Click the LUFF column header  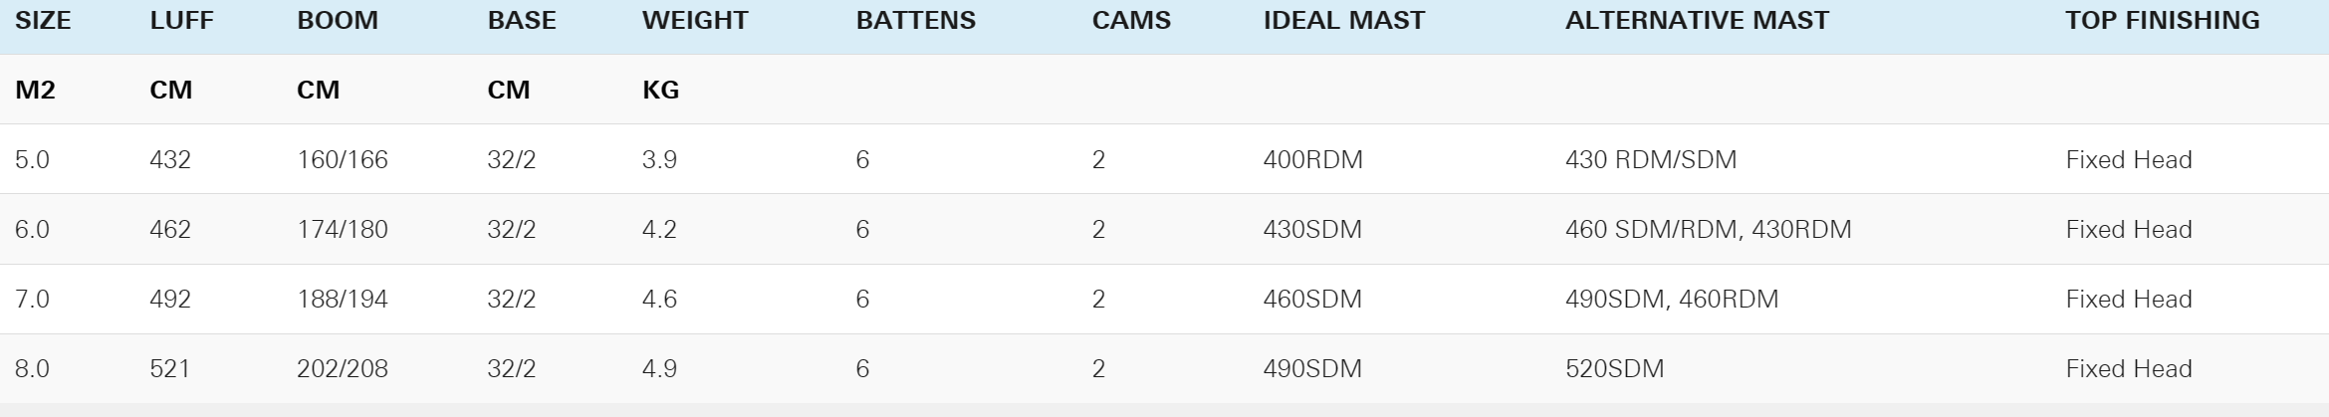[x=181, y=20]
